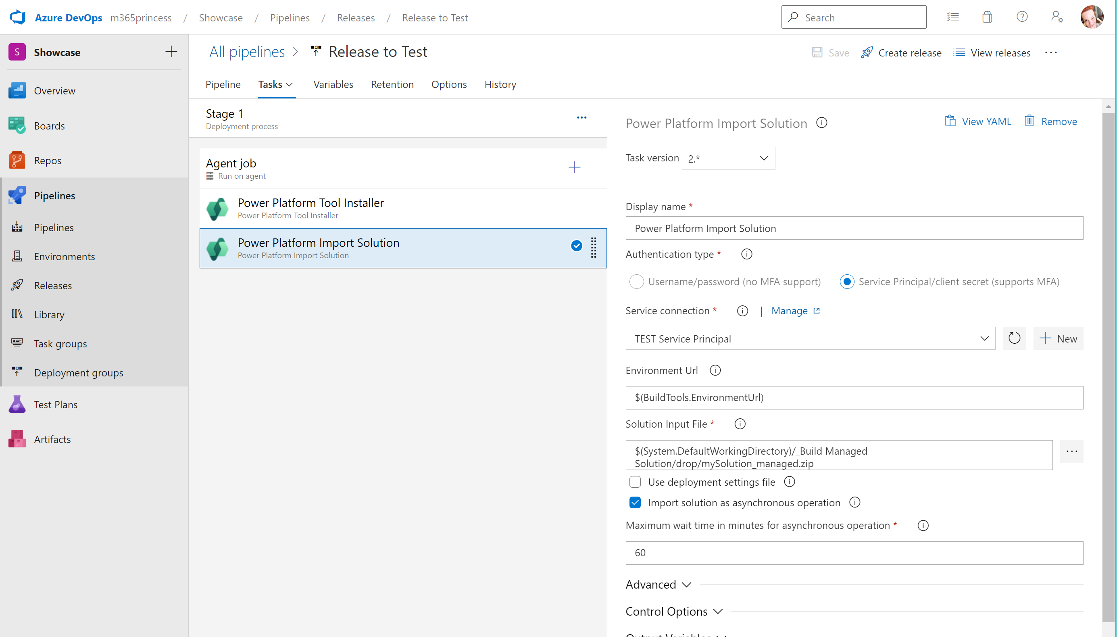Screen dimensions: 1117x637
Task: Toggle checkmark on Power Platform Import Solution task
Action: point(577,246)
